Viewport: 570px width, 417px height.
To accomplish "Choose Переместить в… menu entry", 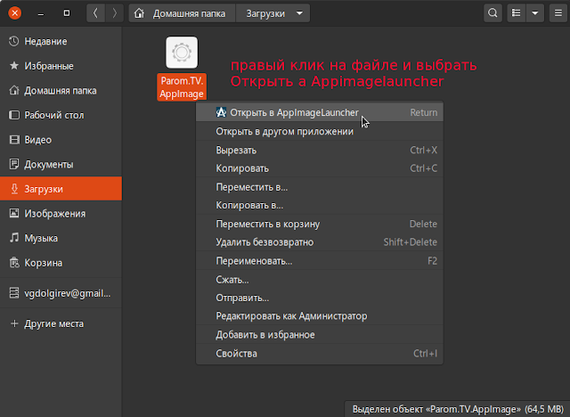I will (x=320, y=187).
